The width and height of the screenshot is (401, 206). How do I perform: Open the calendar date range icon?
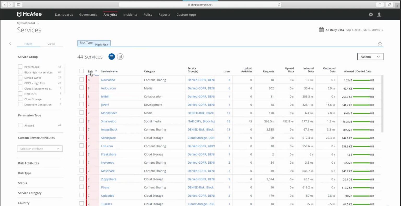321,30
